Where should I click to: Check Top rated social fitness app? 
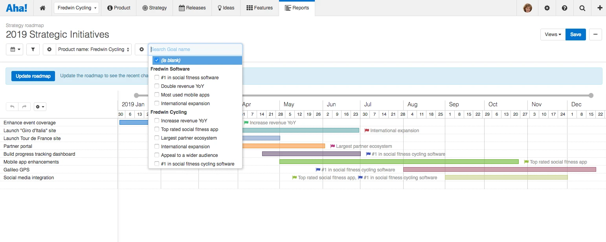point(157,129)
